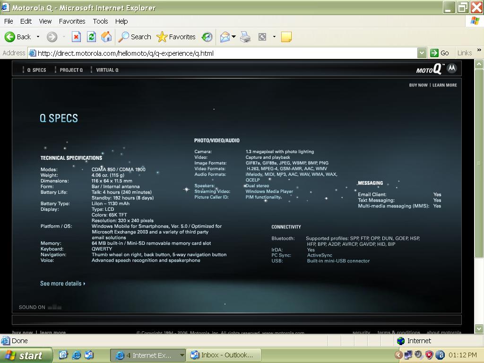Open the View menu
Viewport: 484px width, 363px height.
(45, 21)
